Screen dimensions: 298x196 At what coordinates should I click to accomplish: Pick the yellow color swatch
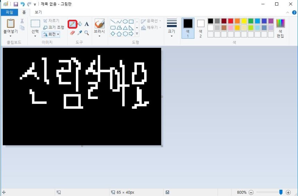[x=244, y=21]
